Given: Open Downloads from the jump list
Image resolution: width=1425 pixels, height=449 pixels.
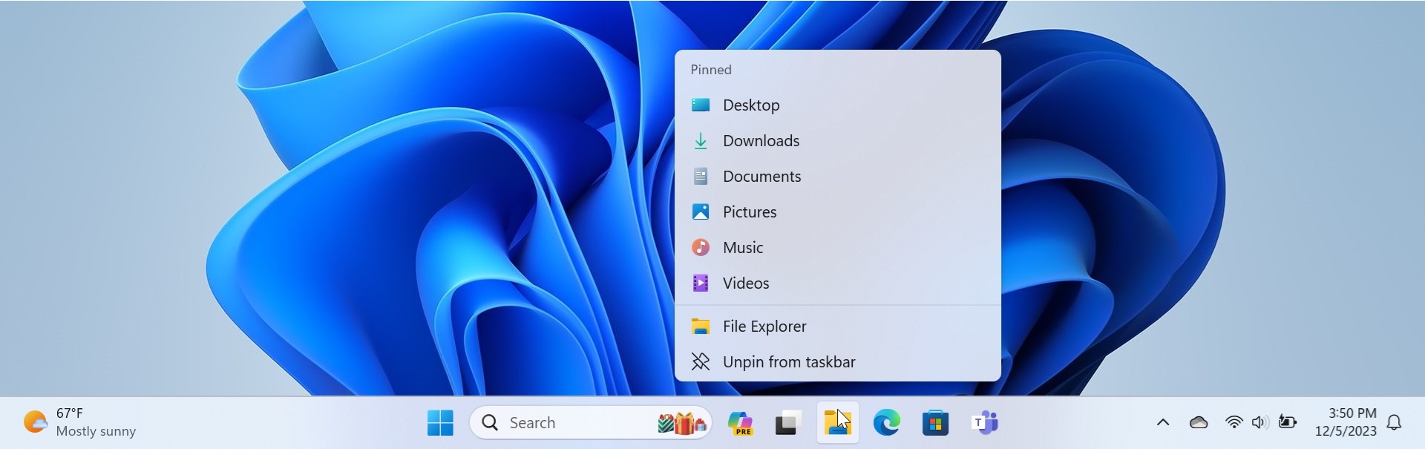Looking at the screenshot, I should [761, 141].
